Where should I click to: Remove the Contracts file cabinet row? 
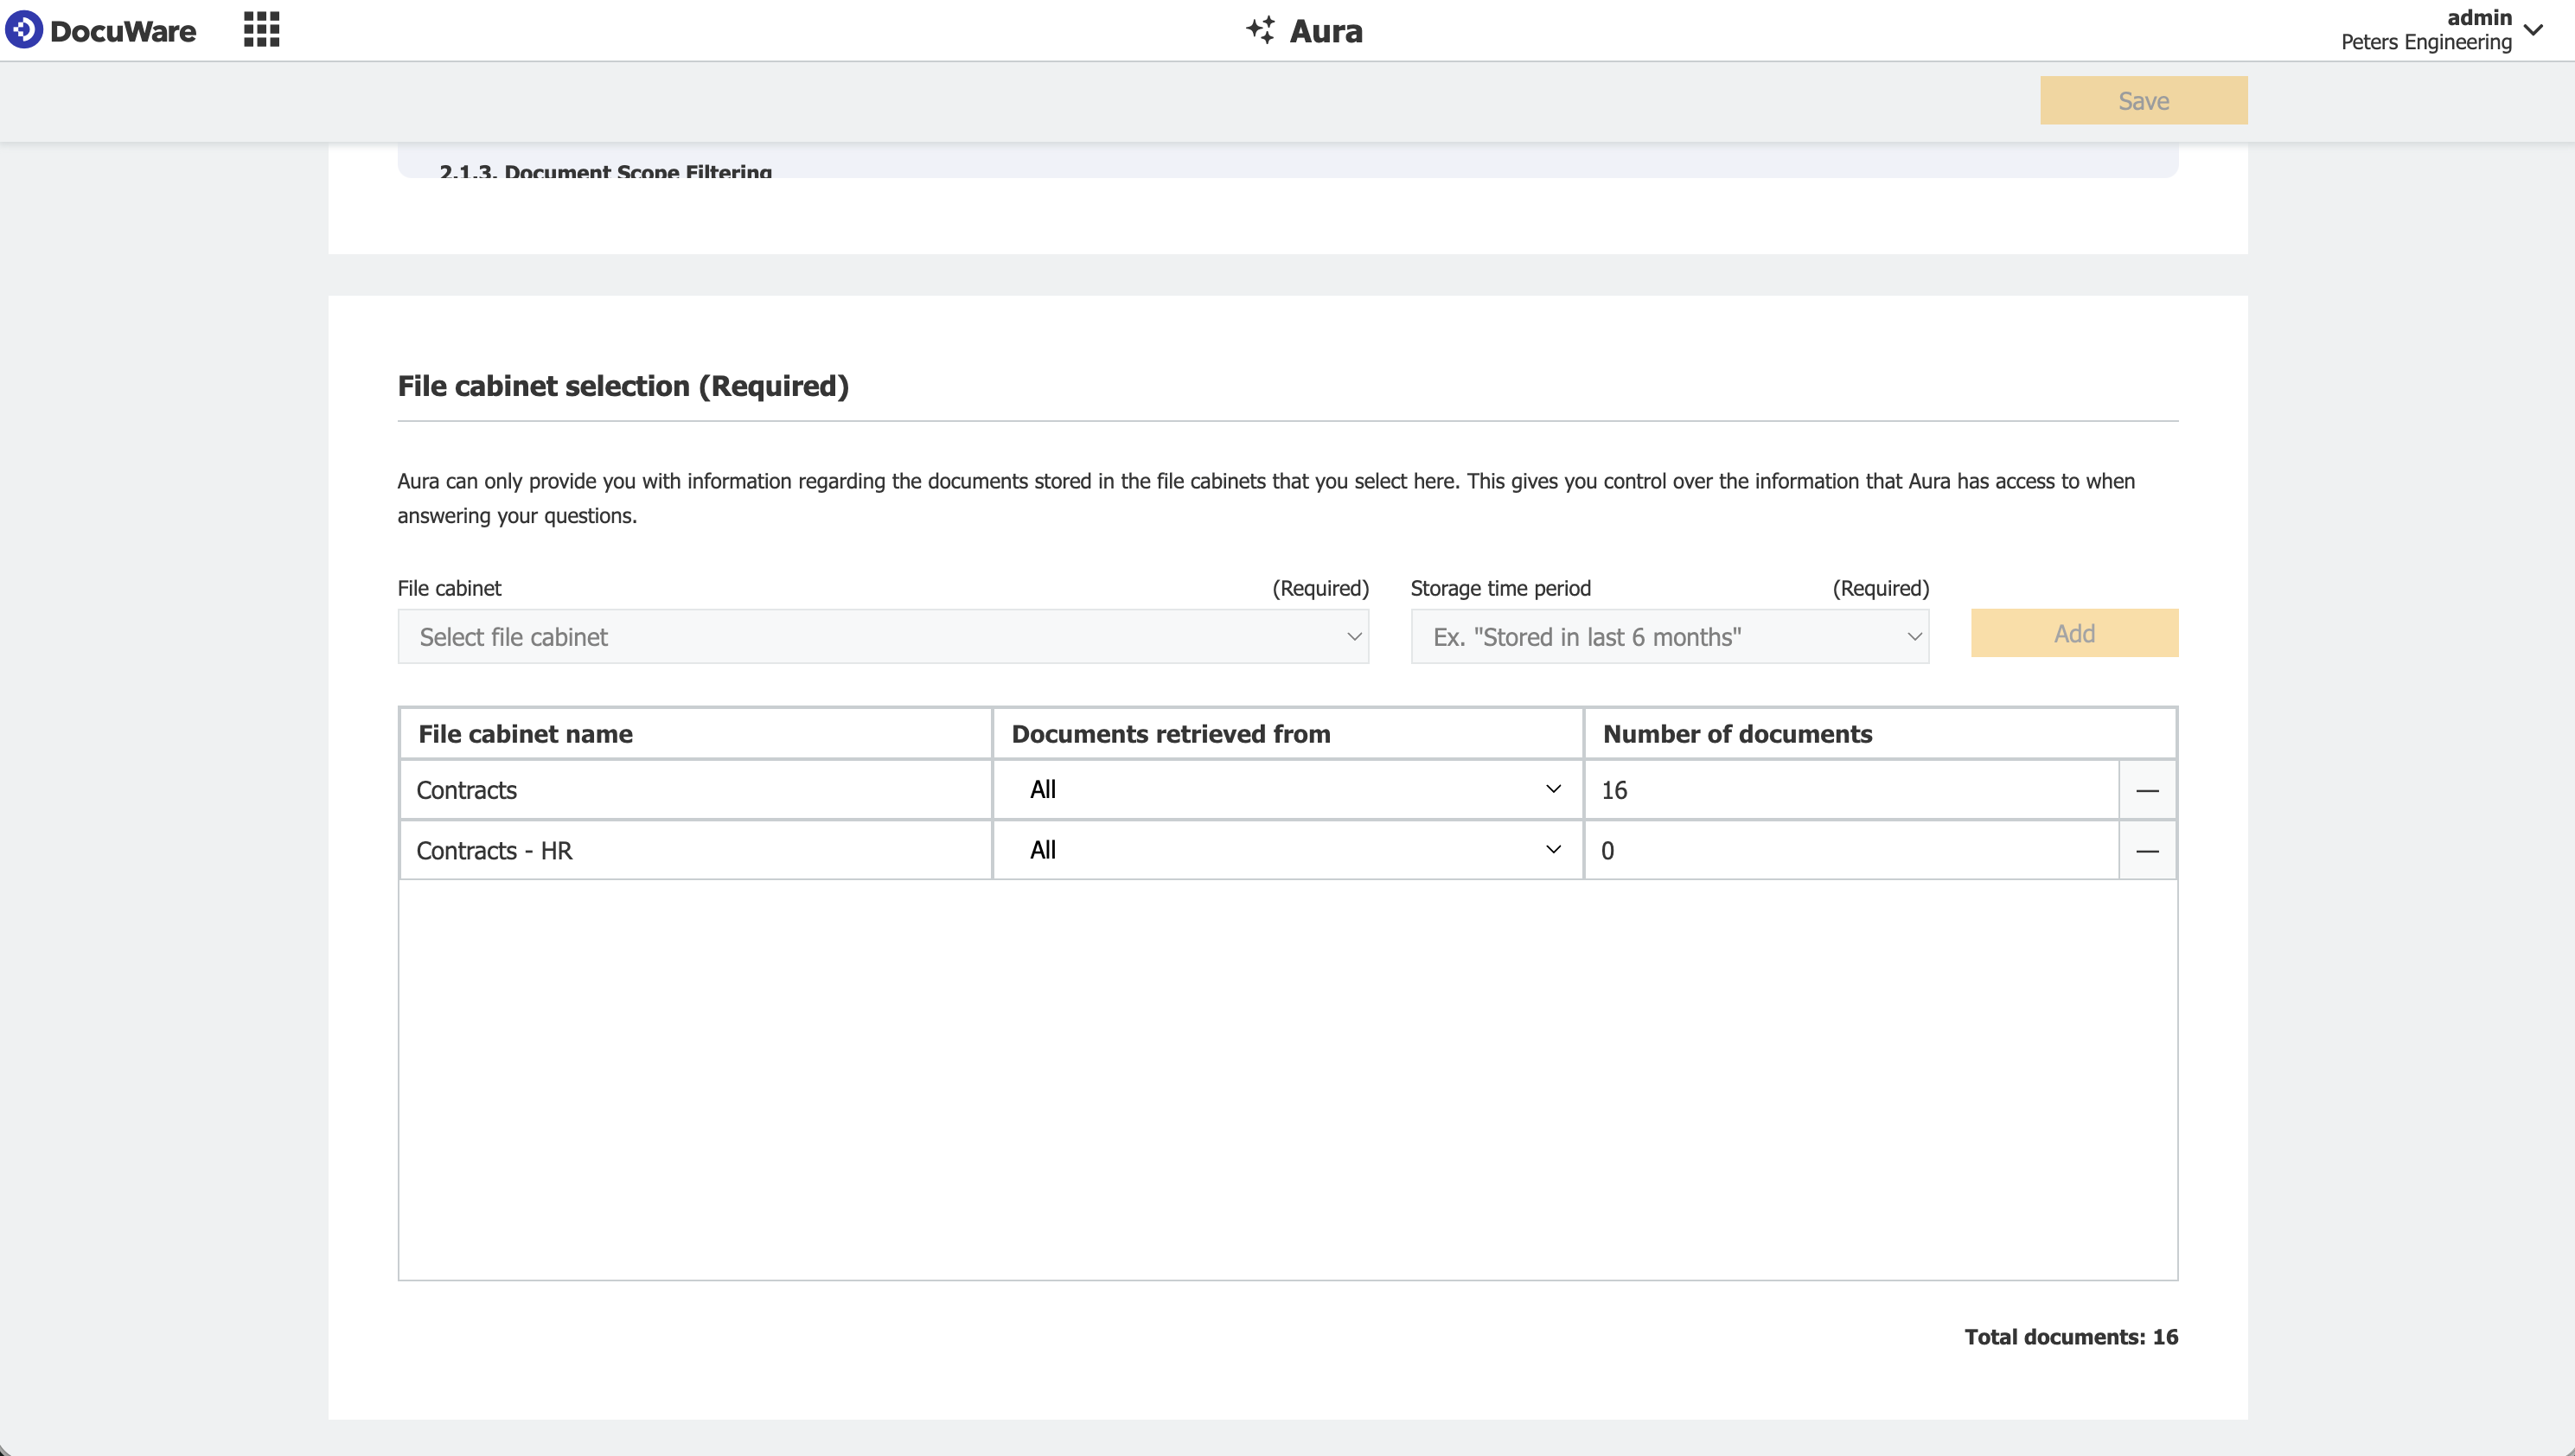[2147, 790]
